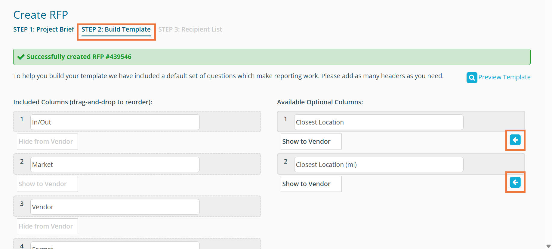Image resolution: width=552 pixels, height=249 pixels.
Task: Open the Preview Template link
Action: click(x=504, y=77)
